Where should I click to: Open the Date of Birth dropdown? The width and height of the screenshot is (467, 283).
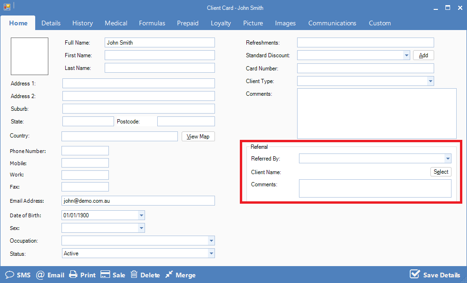coord(141,215)
